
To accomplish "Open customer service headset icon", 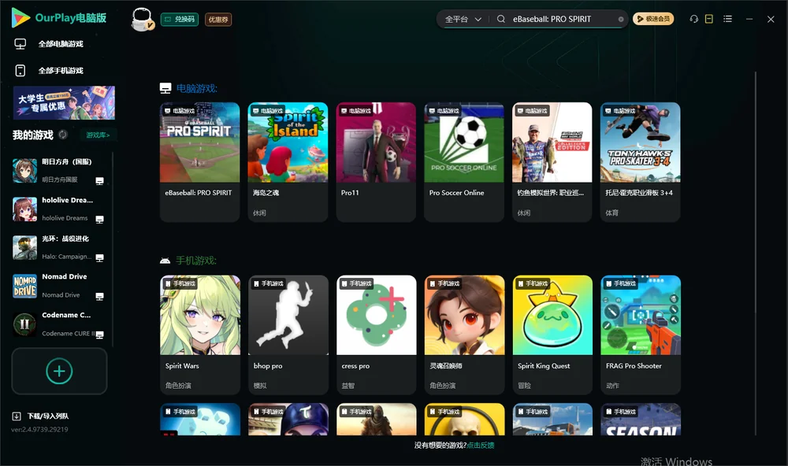I will [694, 19].
